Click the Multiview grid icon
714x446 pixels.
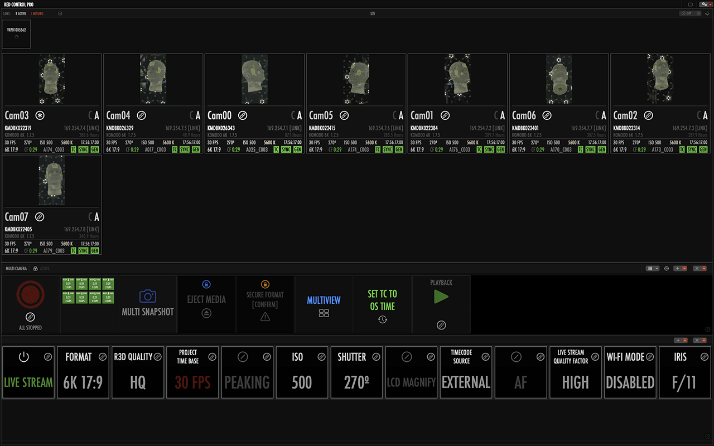pyautogui.click(x=324, y=313)
